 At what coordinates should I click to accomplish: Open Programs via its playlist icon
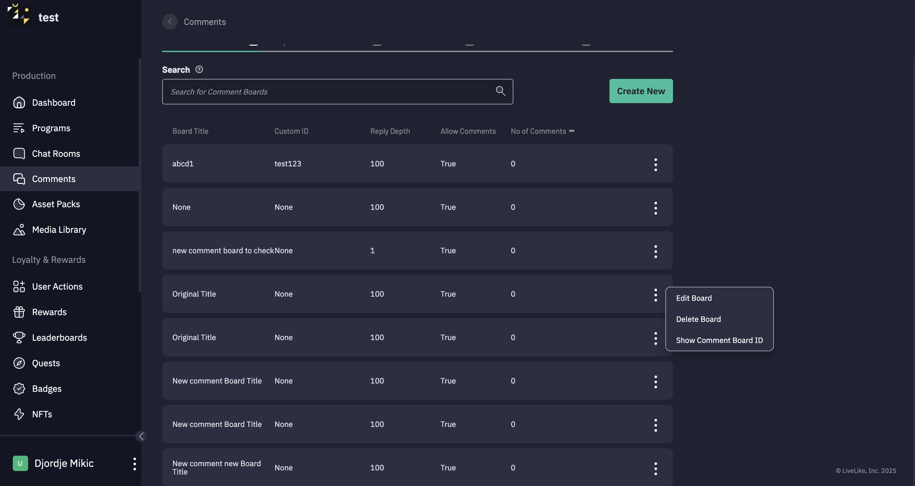click(x=19, y=128)
